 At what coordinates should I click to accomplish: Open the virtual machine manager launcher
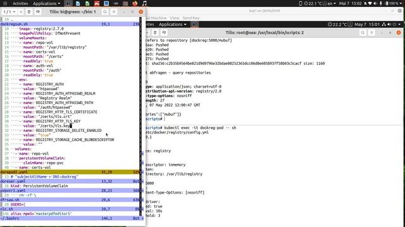[x=116, y=3]
